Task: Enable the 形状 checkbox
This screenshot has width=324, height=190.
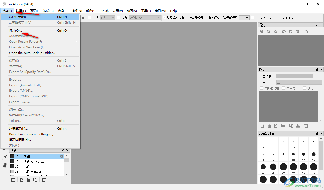Action: (x=89, y=18)
